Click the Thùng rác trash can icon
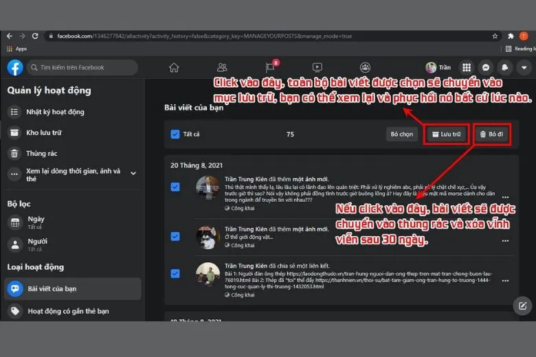This screenshot has height=357, width=536. [14, 153]
